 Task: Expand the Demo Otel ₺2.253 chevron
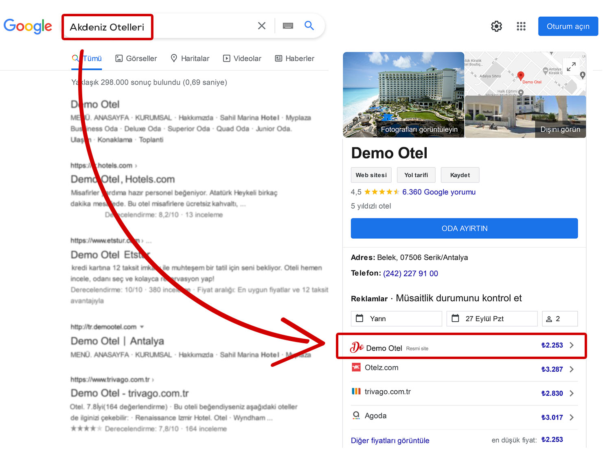572,345
